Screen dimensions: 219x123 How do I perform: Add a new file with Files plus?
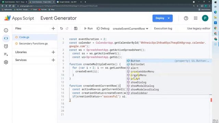point(53,28)
